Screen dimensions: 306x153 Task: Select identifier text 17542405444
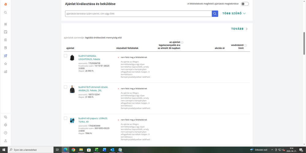(x=94, y=126)
